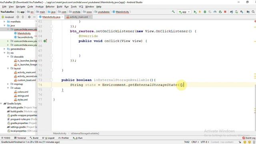Open the Project Structure icon
The width and height of the screenshot is (256, 144).
pyautogui.click(x=248, y=12)
